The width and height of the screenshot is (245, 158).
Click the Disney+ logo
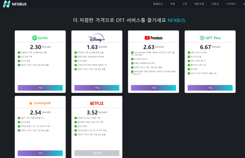click(x=97, y=38)
